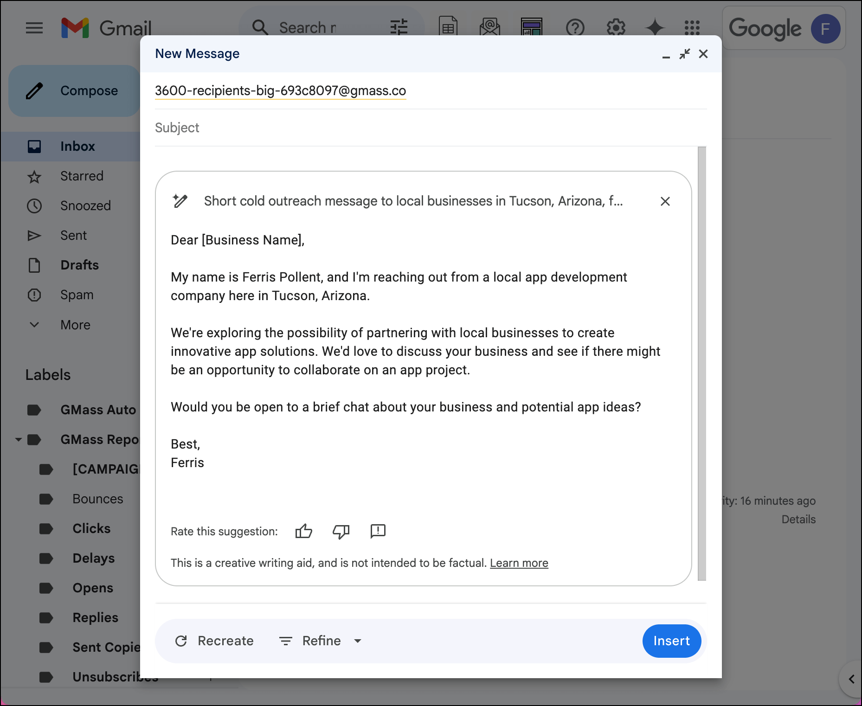
Task: Open the Google apps grid
Action: [692, 28]
